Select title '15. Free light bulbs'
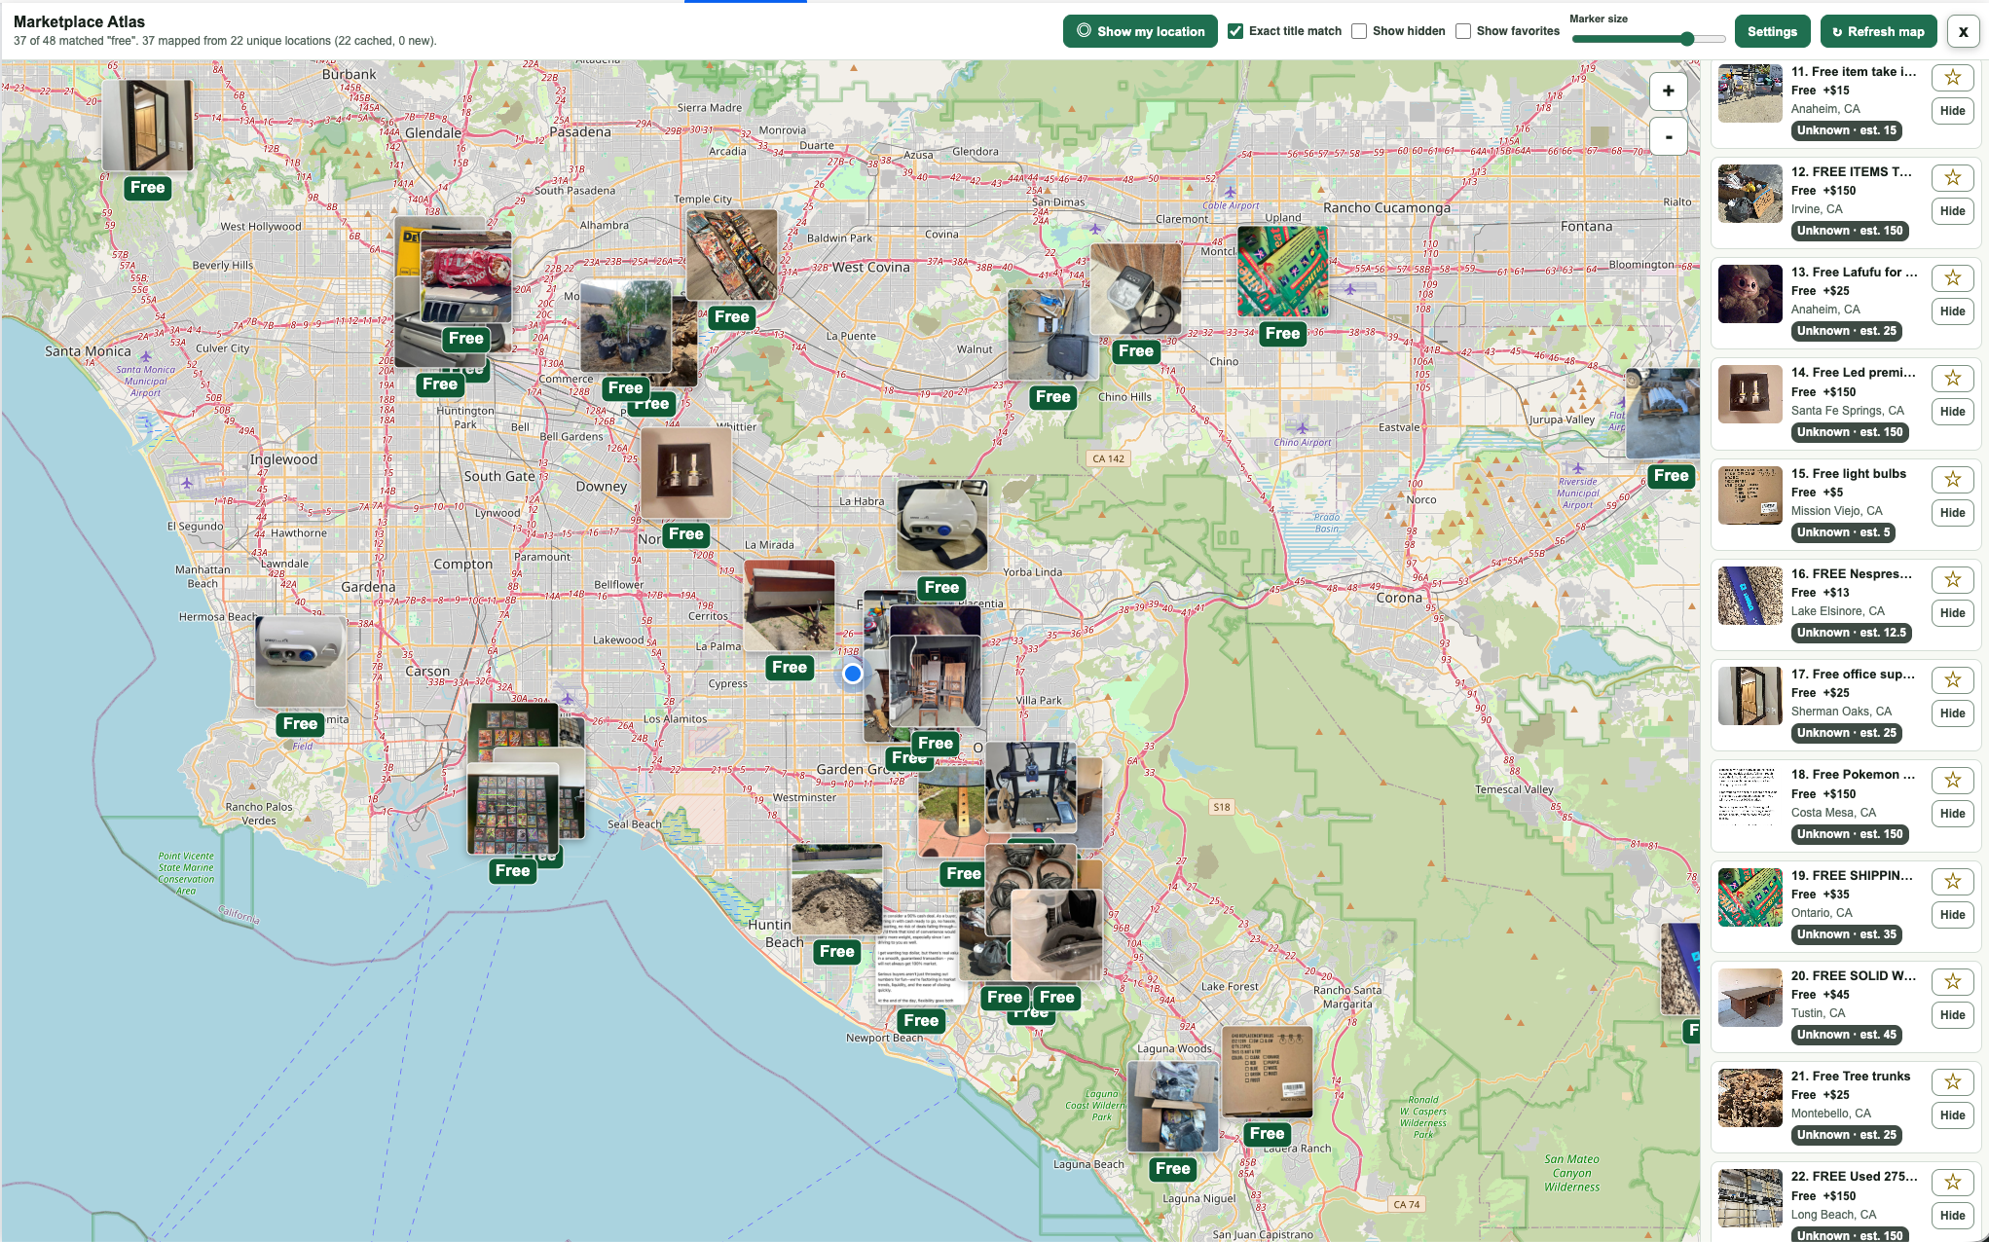Screen dimensions: 1989x1242 (x=1849, y=474)
